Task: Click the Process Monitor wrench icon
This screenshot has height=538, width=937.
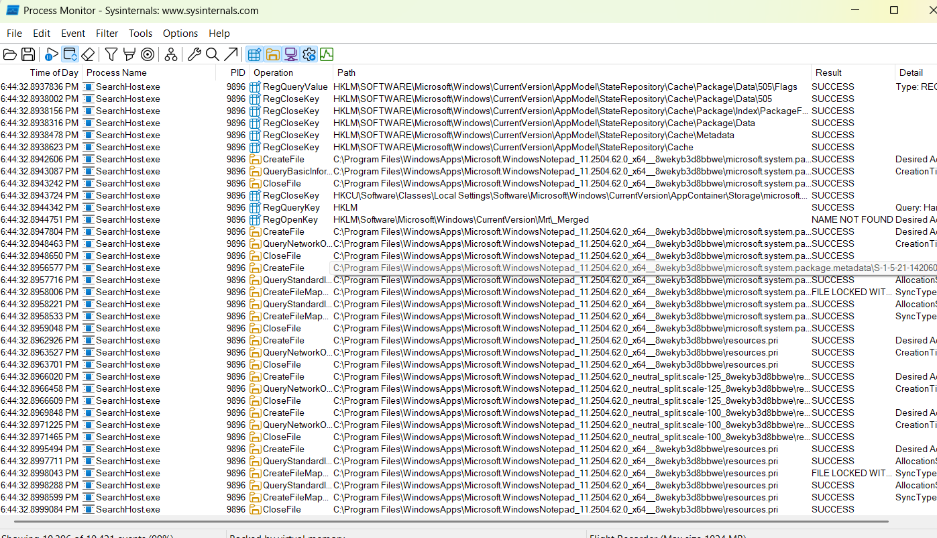Action: coord(194,54)
